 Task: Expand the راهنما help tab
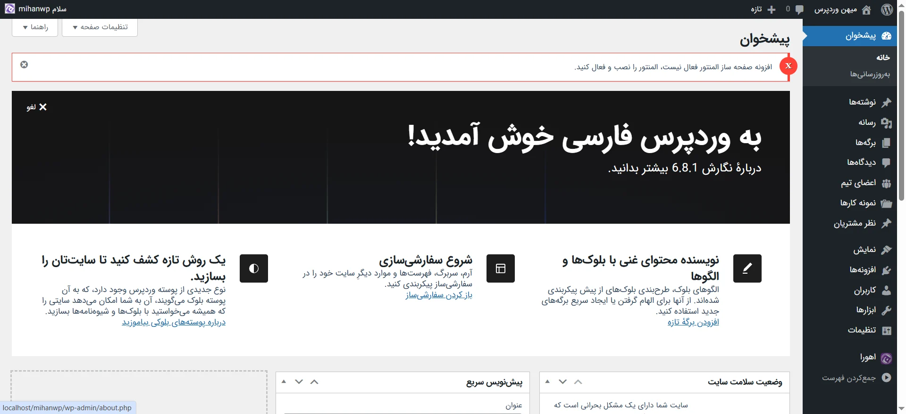pyautogui.click(x=35, y=27)
